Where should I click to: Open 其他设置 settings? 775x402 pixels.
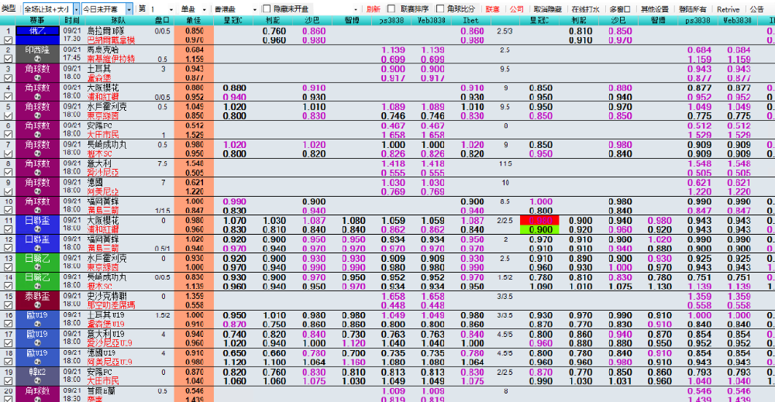tap(654, 9)
